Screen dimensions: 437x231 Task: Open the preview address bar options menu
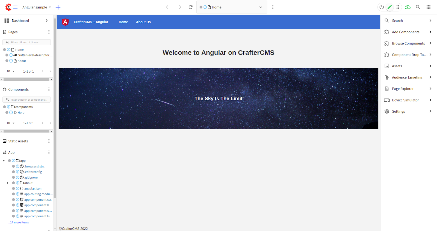coord(273,7)
